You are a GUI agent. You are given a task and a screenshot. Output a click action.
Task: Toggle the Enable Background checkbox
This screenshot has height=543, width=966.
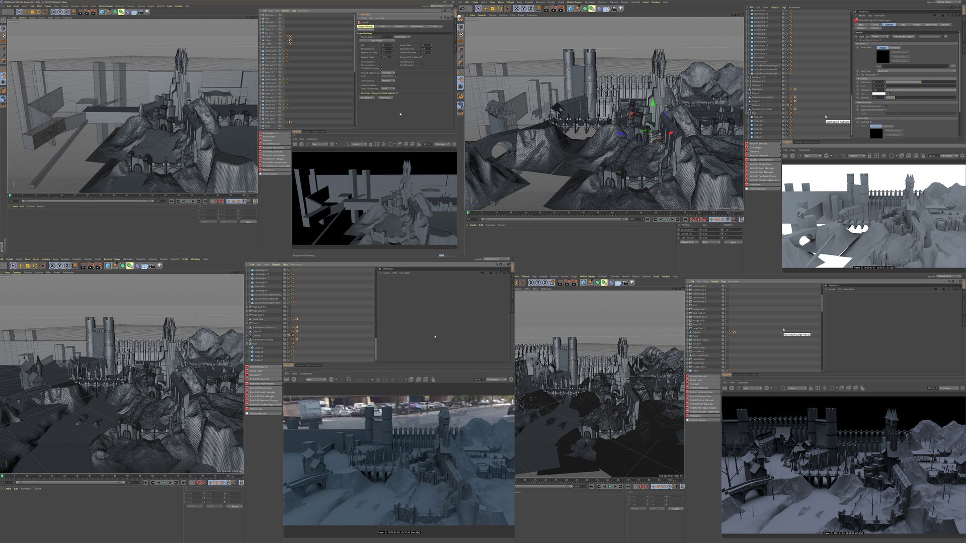[887, 106]
